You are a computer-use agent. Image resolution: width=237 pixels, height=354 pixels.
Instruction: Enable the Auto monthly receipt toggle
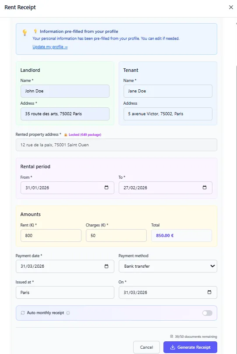pyautogui.click(x=207, y=313)
